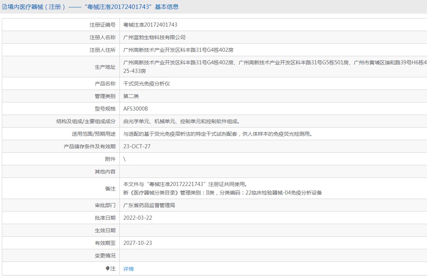Click the document icon before 境内医疗器械 title

(x=4, y=7)
